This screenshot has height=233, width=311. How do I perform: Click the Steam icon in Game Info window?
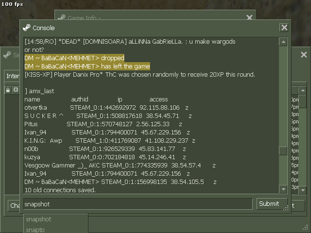tap(62, 17)
